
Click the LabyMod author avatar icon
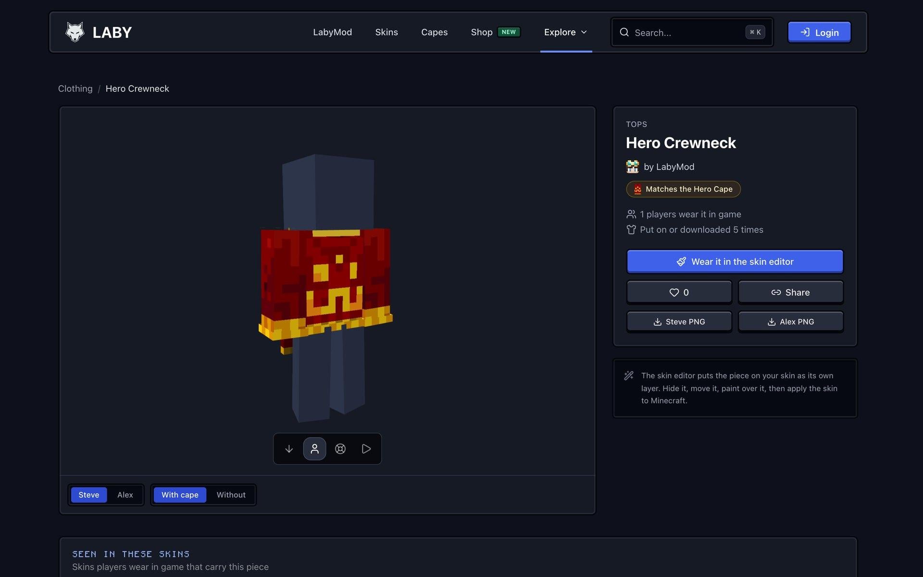632,167
